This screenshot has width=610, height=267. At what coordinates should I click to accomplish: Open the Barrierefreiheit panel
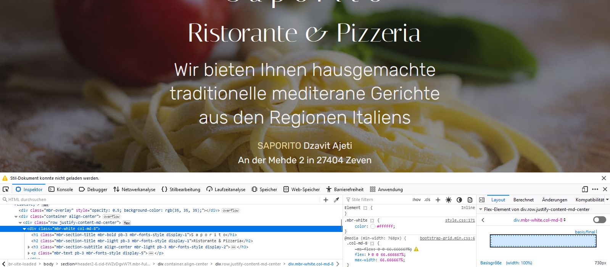pos(344,189)
